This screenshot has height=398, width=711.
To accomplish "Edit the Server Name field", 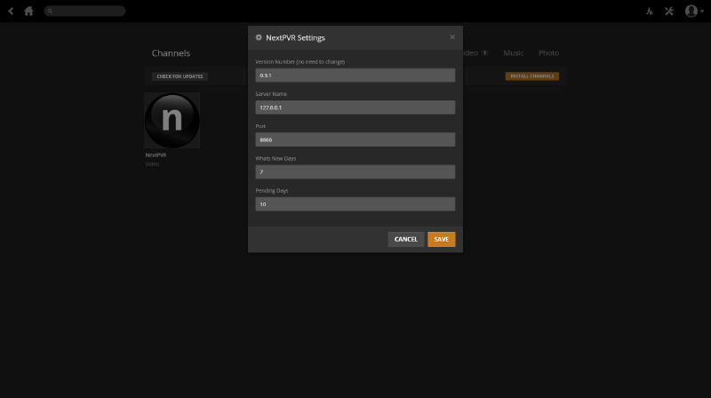I will 355,107.
